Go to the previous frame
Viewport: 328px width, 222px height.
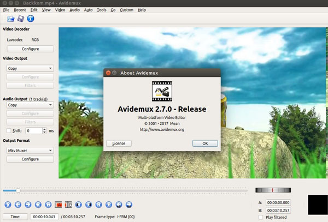[x=18, y=205]
